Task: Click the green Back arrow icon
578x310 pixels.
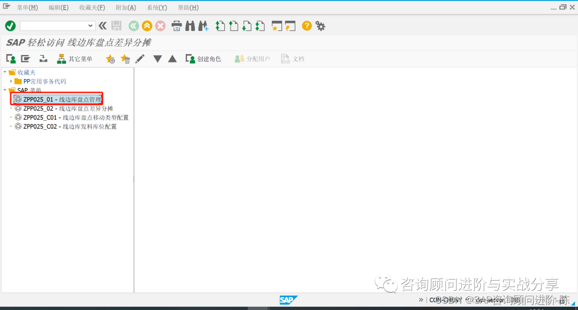Action: coord(133,26)
